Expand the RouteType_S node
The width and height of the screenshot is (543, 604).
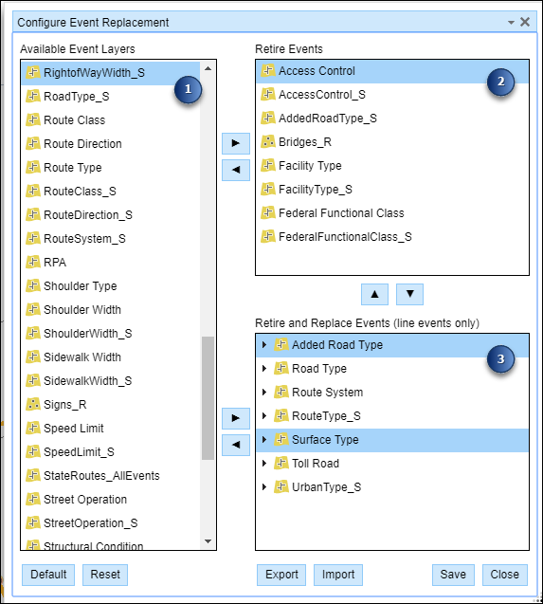(264, 416)
